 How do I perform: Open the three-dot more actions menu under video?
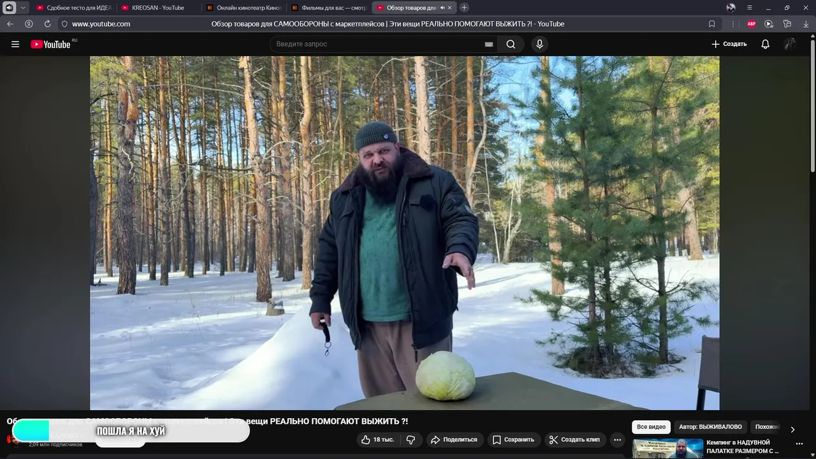617,440
